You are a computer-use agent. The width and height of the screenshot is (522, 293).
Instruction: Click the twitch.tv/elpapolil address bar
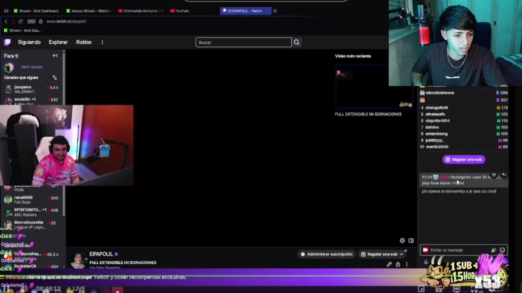coord(66,21)
